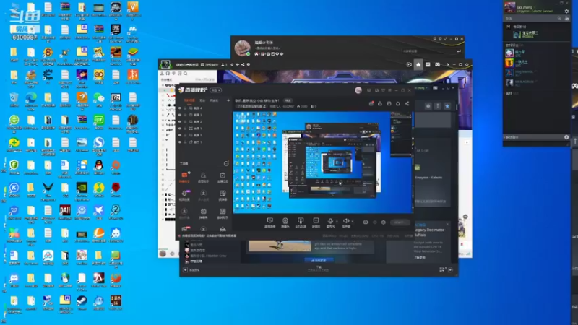This screenshot has height=325, width=578.
Task: Toggle visibility eye of the fifth source row
Action: click(180, 135)
